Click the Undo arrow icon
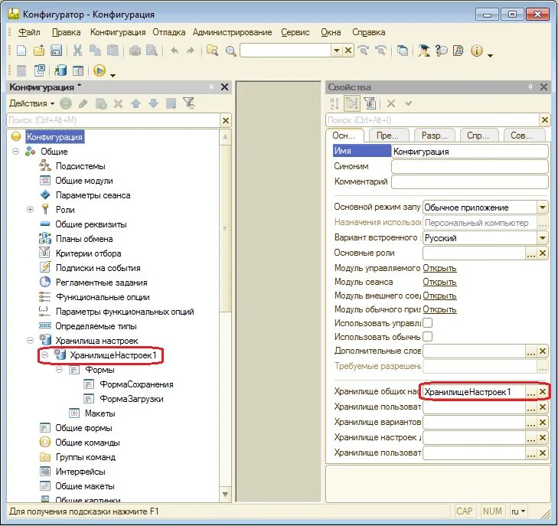 click(175, 51)
